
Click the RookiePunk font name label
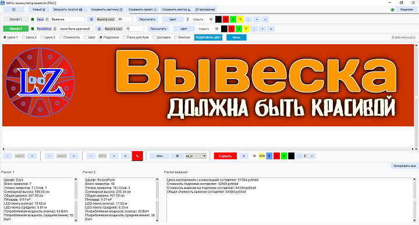click(44, 28)
